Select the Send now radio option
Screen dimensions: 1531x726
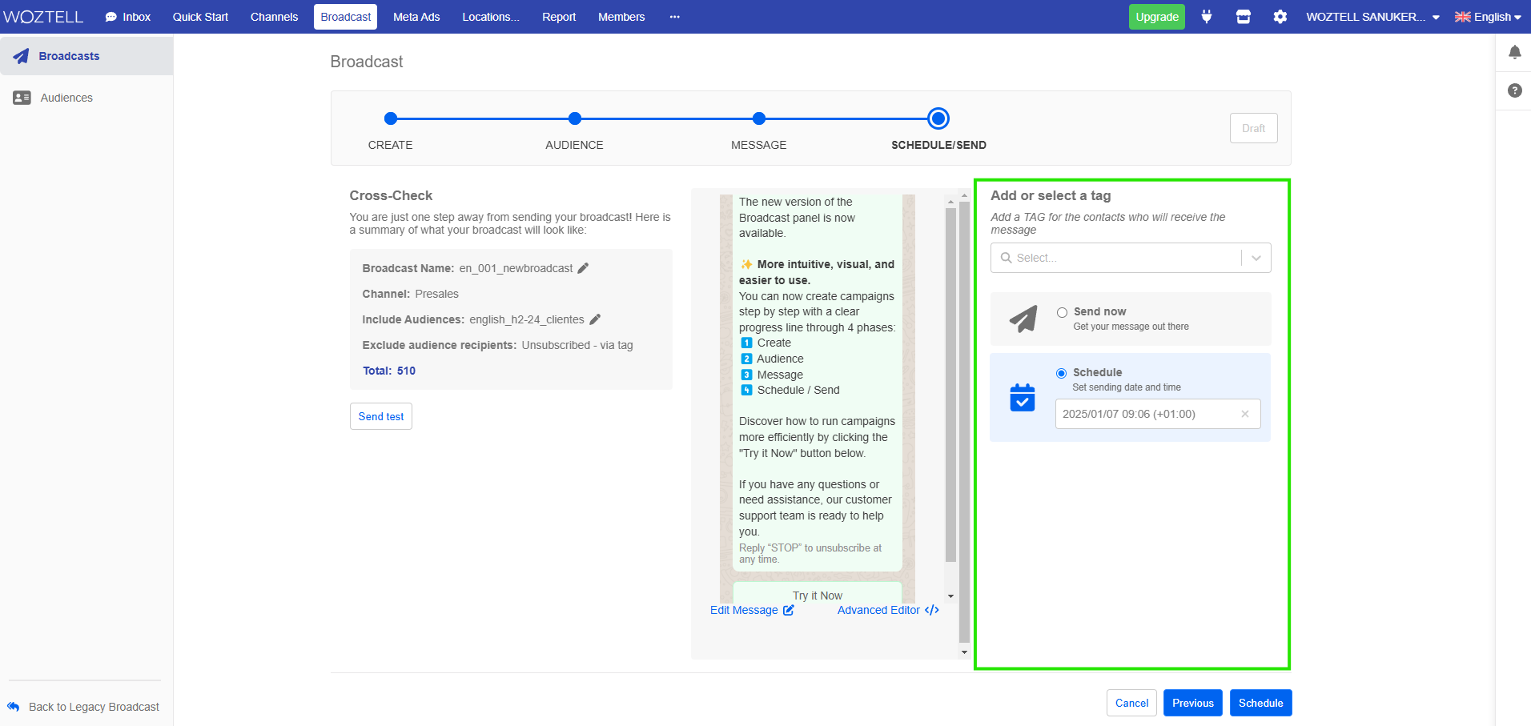pos(1062,312)
